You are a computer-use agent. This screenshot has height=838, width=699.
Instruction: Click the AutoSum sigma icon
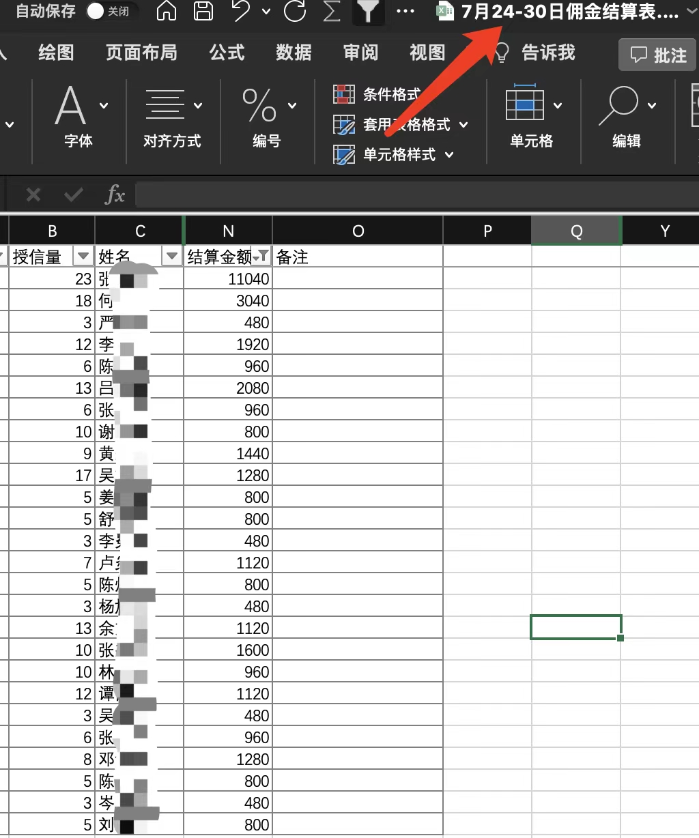pyautogui.click(x=331, y=11)
